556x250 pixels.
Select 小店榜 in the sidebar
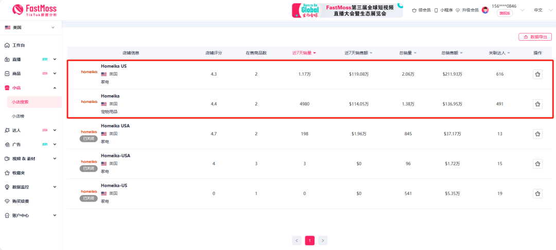click(x=19, y=116)
